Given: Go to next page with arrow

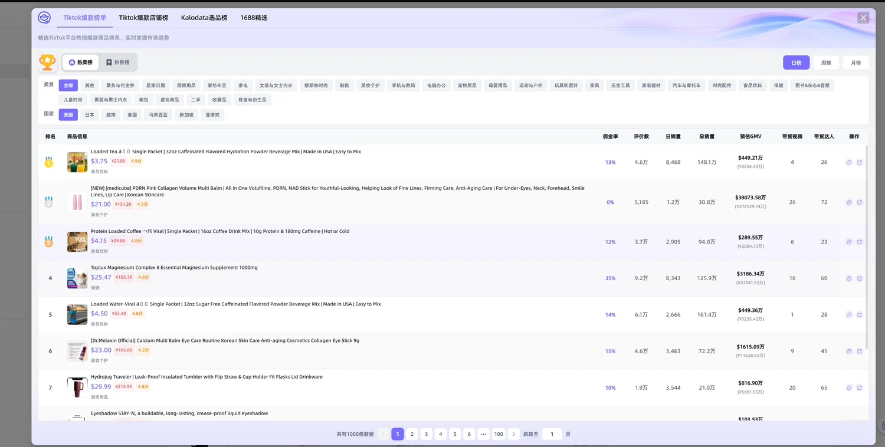Looking at the screenshot, I should click(x=514, y=434).
